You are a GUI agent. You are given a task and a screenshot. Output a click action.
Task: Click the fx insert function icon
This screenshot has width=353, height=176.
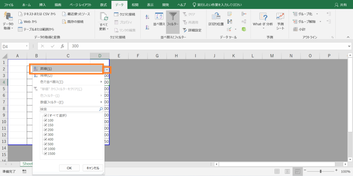tap(63, 46)
